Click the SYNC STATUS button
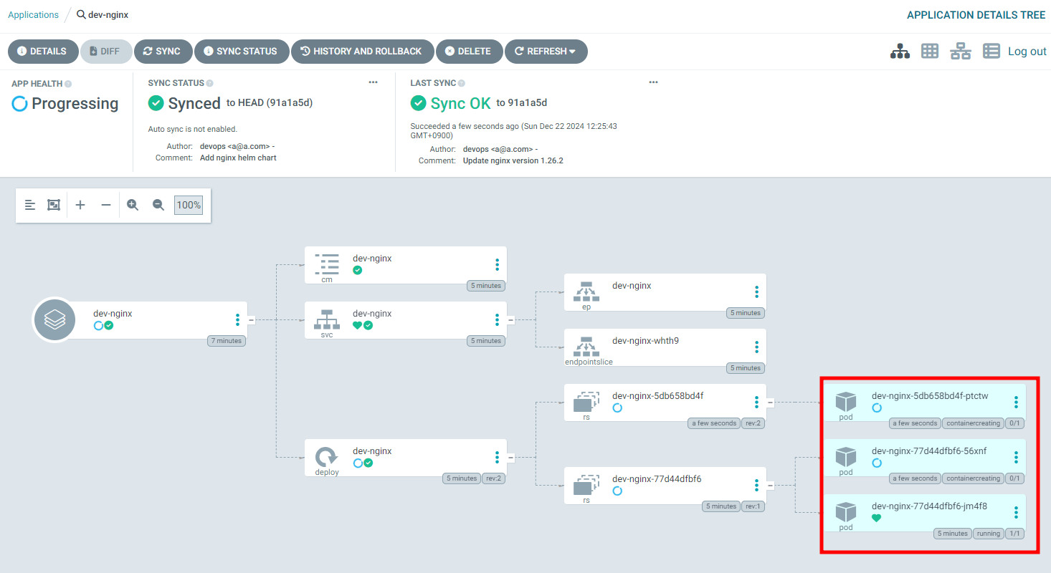This screenshot has width=1051, height=573. (242, 52)
